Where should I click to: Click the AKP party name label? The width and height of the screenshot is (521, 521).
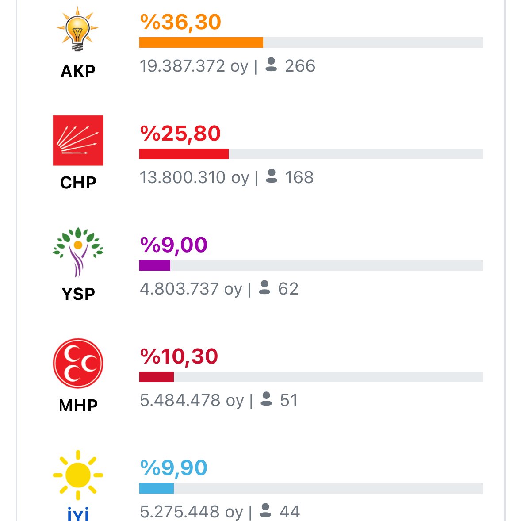pos(78,71)
